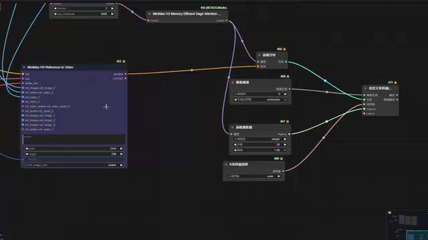Click the orange badge icon beside #71
Image resolution: width=428 pixels, height=240 pixels.
click(395, 83)
